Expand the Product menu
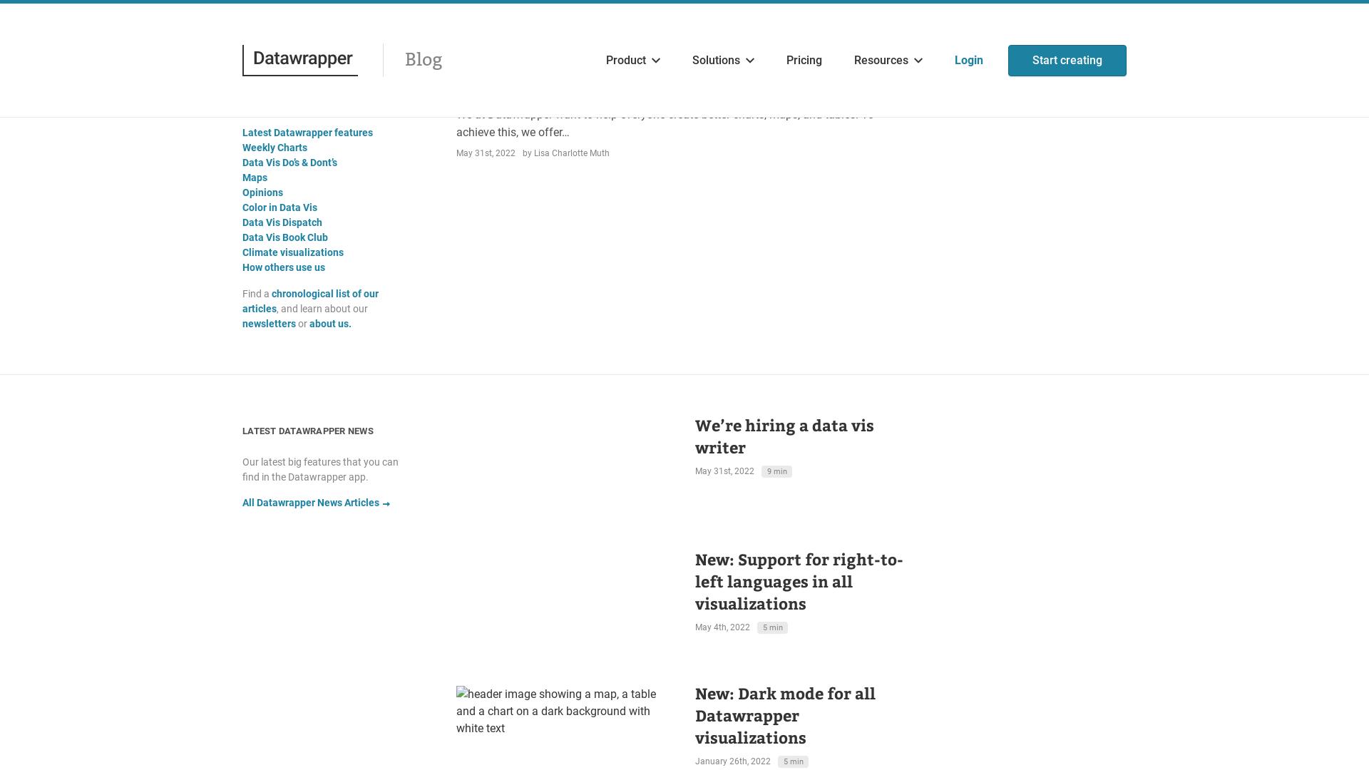 (x=633, y=61)
